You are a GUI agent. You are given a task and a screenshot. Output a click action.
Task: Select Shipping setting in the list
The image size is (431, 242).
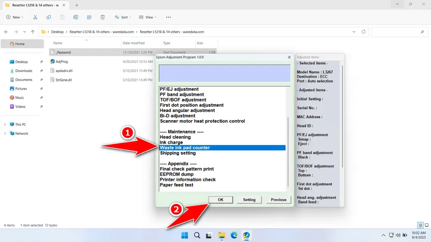coord(178,153)
